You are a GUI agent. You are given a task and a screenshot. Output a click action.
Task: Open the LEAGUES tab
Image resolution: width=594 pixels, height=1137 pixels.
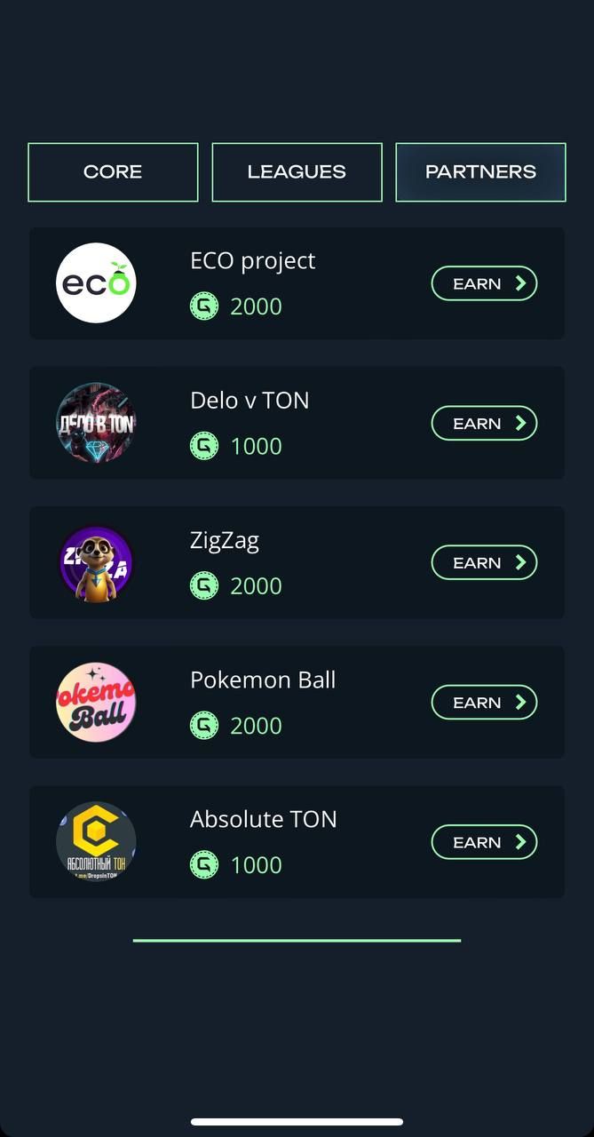click(297, 171)
